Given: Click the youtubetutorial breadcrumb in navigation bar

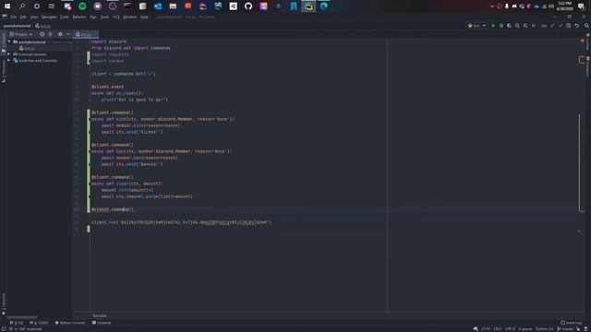Looking at the screenshot, I should click(17, 26).
